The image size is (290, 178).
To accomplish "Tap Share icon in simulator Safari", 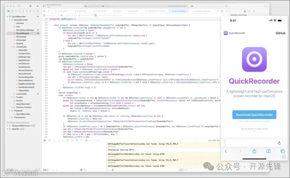I will coord(254,151).
